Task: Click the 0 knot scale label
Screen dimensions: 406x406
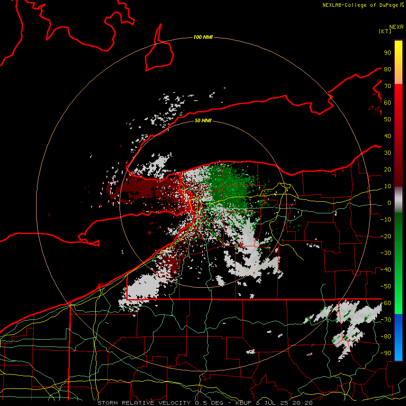Action: point(389,203)
